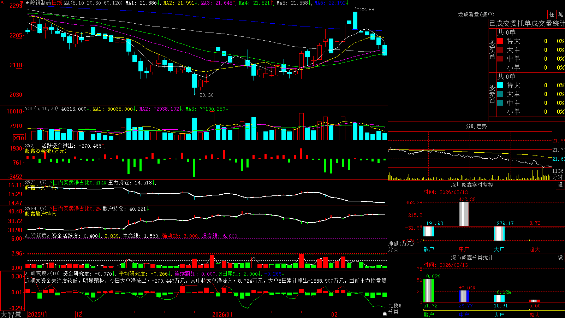Click the 超赢主力持仓 label
Viewport: 565px width, 318px height.
point(41,188)
